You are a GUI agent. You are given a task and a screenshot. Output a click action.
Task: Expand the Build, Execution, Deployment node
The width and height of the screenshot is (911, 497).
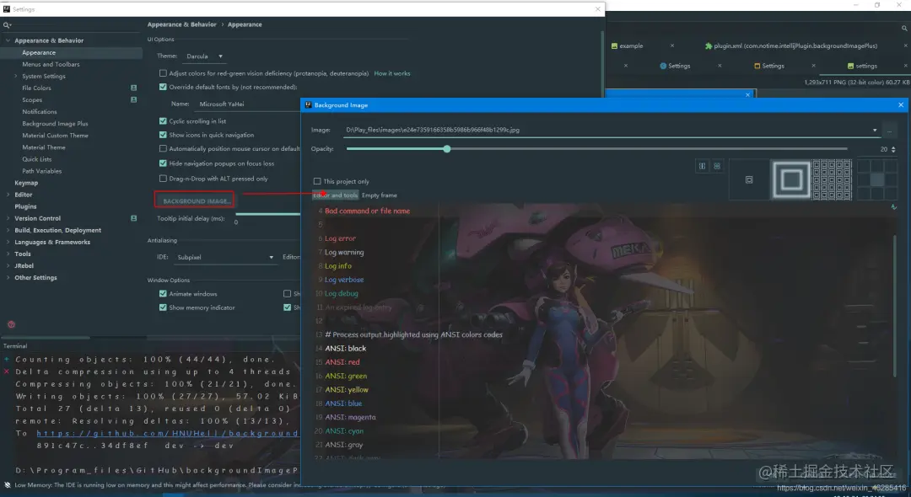(x=8, y=230)
